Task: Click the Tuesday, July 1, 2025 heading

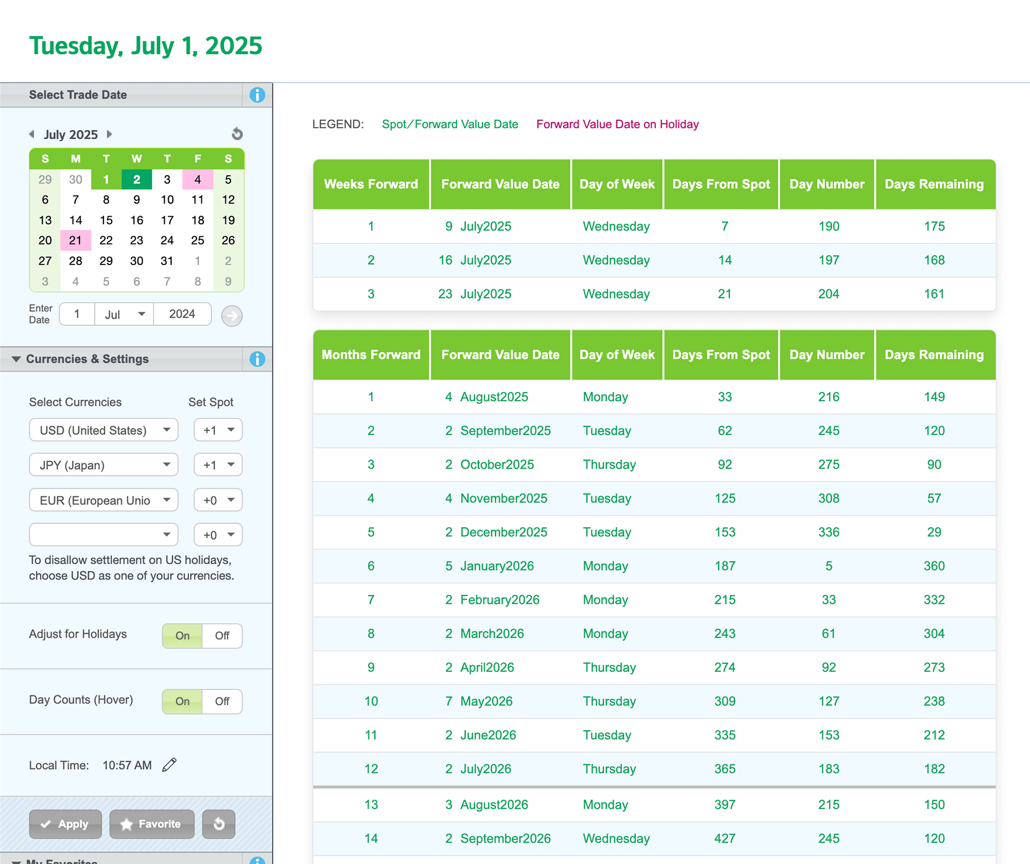Action: tap(146, 46)
